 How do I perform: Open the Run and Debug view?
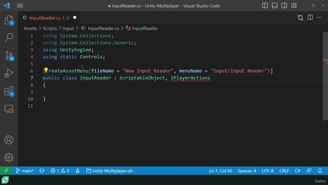coord(9,73)
